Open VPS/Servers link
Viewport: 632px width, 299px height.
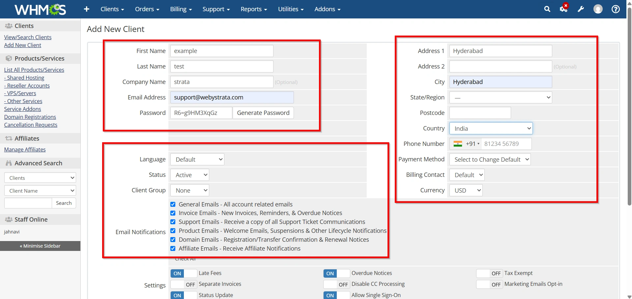click(20, 93)
